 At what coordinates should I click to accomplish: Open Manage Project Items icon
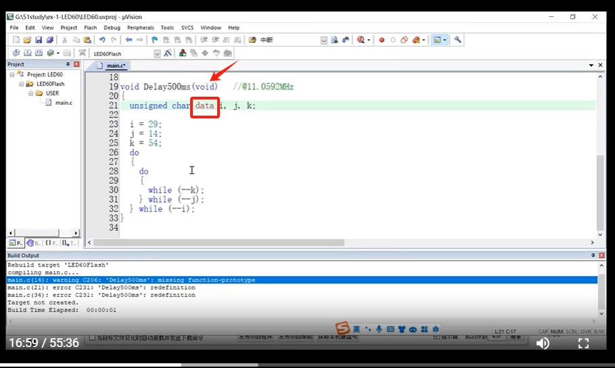point(183,53)
